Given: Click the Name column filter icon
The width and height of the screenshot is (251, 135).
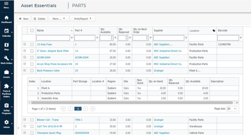Looking at the screenshot, I should [x=72, y=38].
